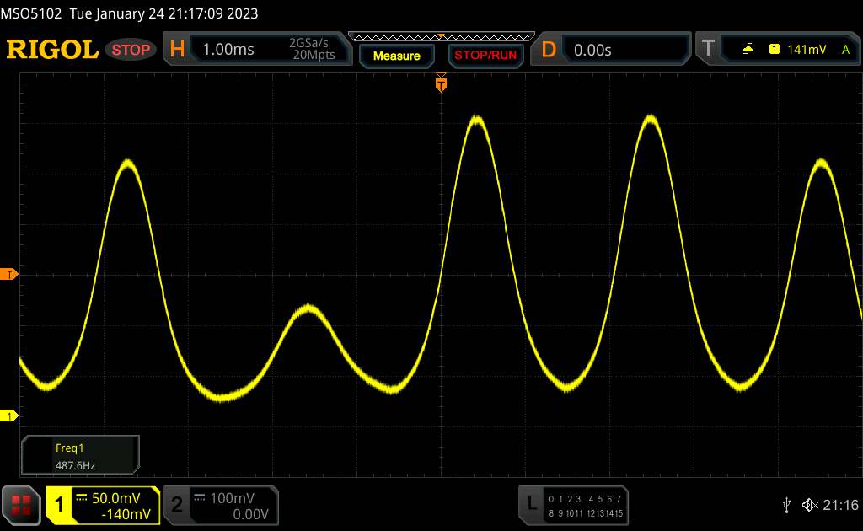Click the channel 1 DC coupling icon
Screen dimensions: 863x531
(82, 497)
